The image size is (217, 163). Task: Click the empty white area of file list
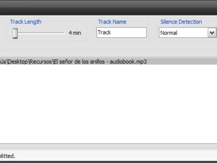108,103
